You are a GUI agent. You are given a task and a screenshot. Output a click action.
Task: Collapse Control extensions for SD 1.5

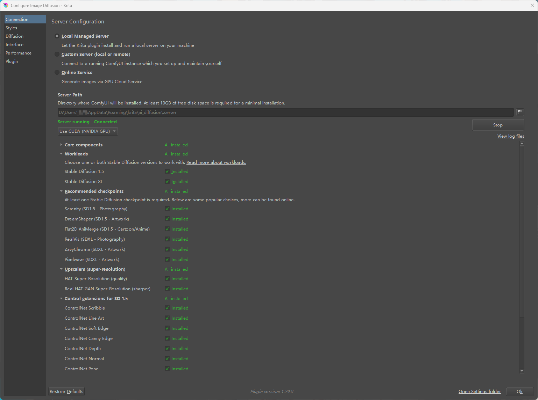point(61,298)
